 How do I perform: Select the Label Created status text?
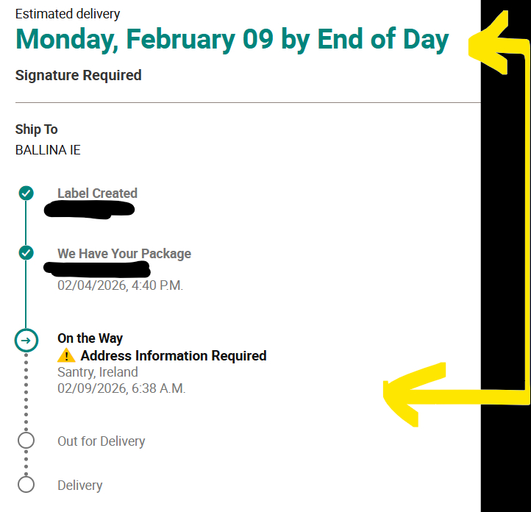coord(97,193)
